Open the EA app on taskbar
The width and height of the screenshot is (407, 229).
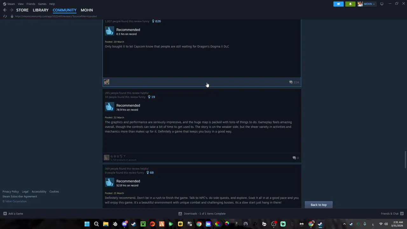152,224
